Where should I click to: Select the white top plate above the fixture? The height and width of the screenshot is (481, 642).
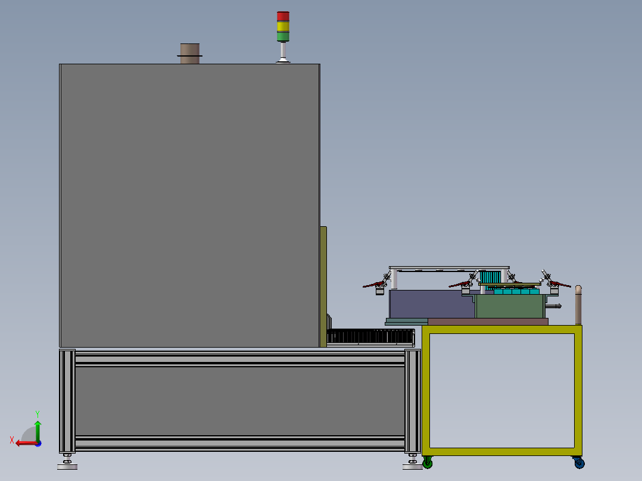pos(449,268)
